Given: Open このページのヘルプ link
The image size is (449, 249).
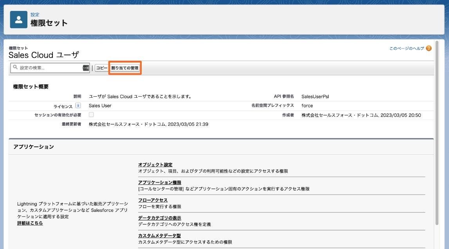Looking at the screenshot, I should [x=407, y=48].
